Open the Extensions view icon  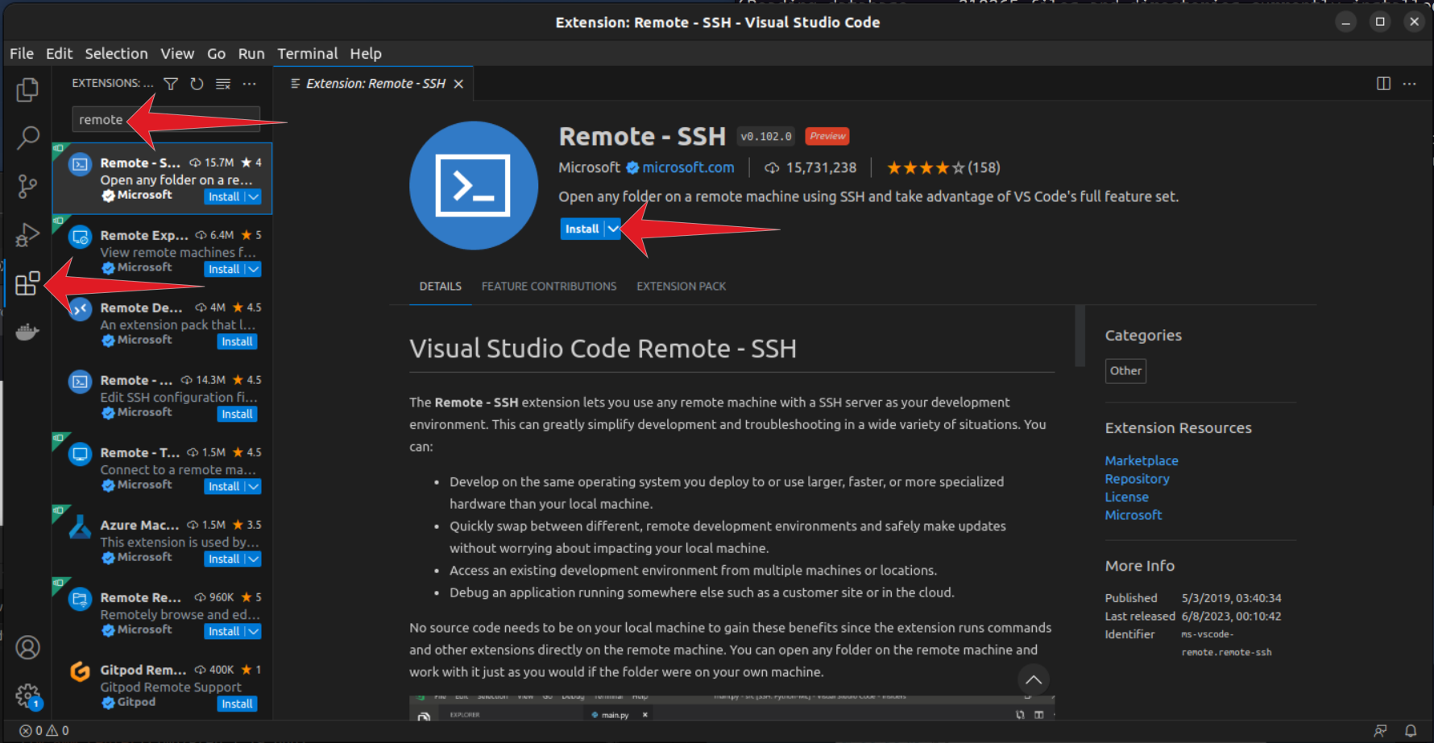click(x=27, y=283)
